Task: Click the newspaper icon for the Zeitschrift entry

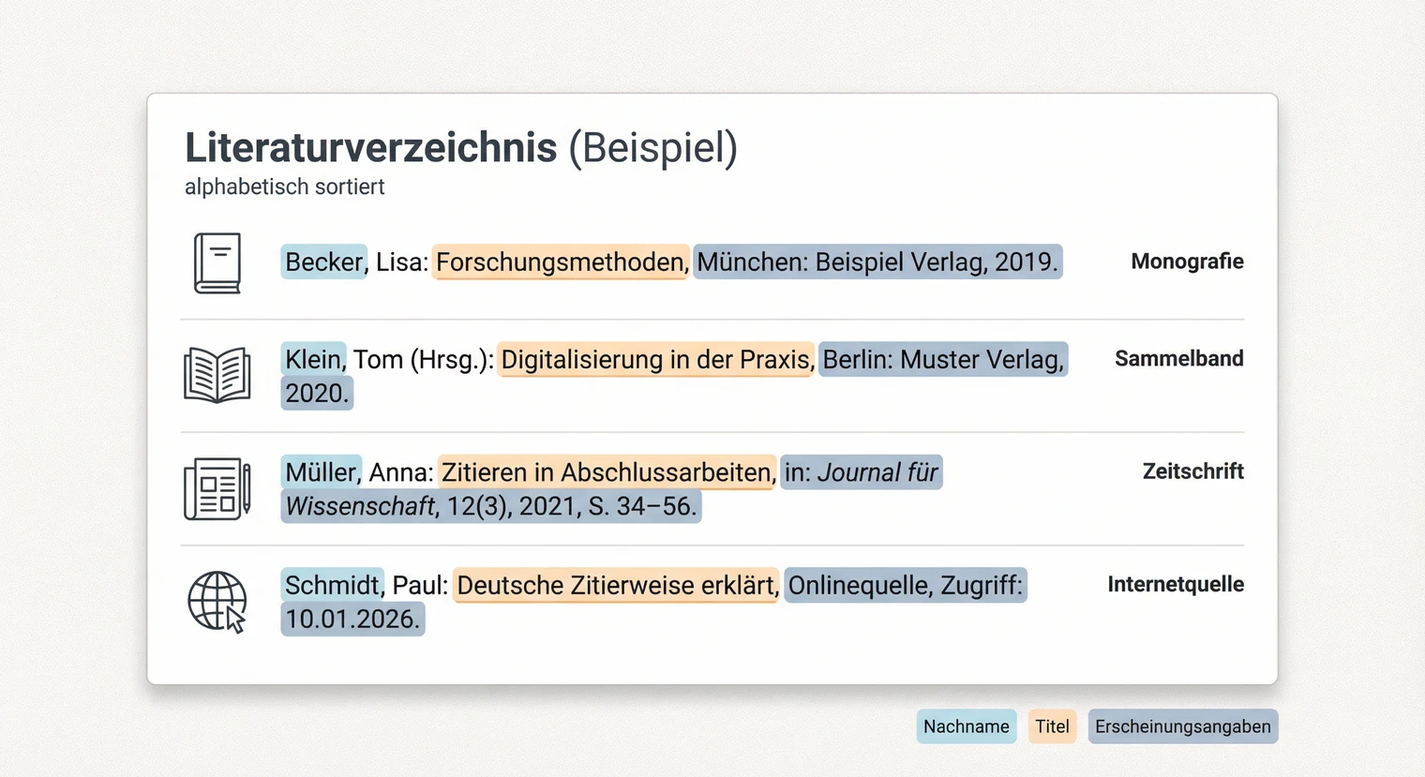Action: pyautogui.click(x=216, y=488)
